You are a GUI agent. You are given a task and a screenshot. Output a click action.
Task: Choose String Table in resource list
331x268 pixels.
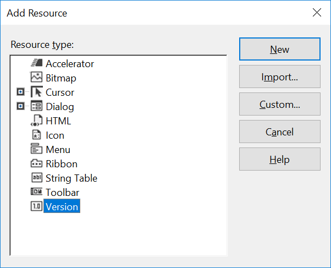coord(71,178)
